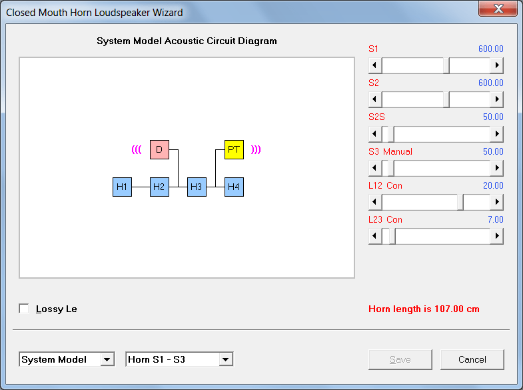Click the L12 value 20.00
Image resolution: width=523 pixels, height=390 pixels.
[493, 185]
